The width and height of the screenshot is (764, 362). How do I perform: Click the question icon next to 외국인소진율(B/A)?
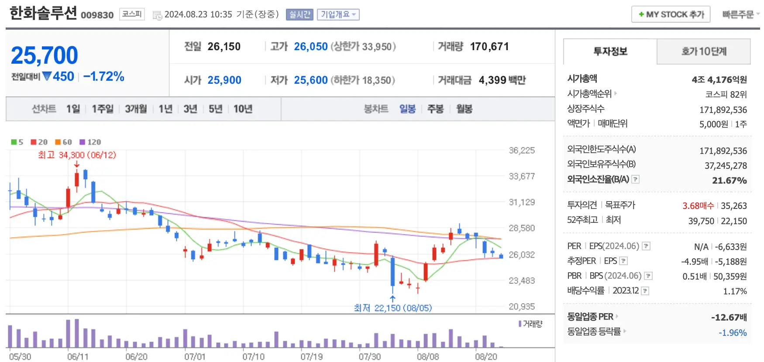click(636, 179)
